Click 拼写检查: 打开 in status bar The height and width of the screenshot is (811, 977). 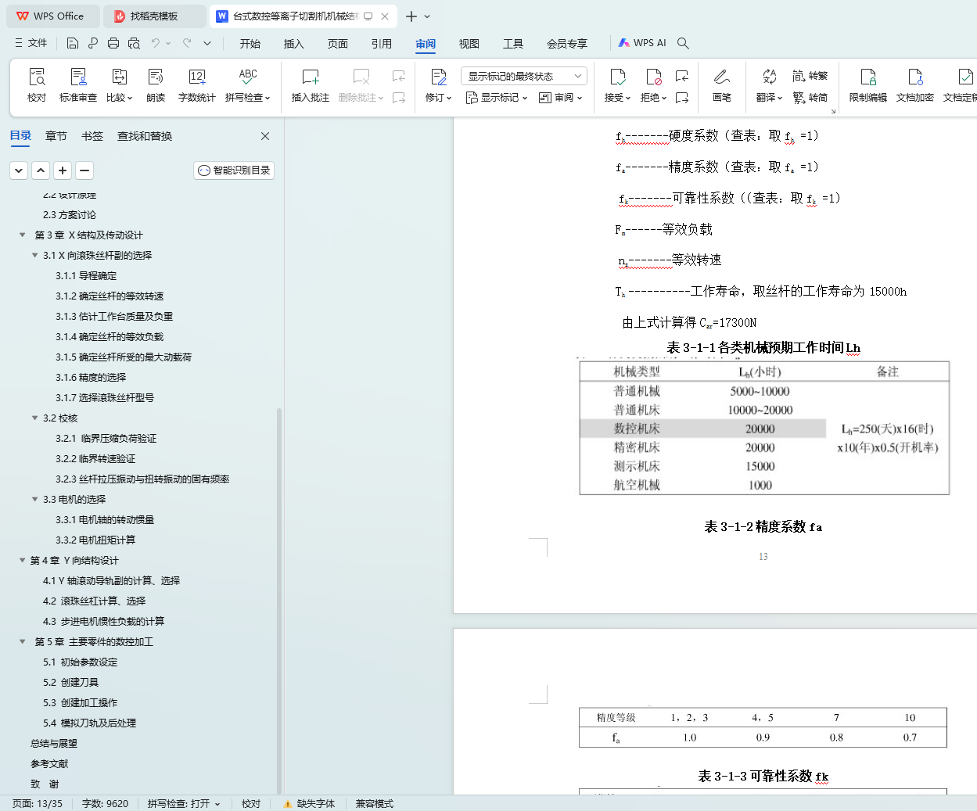[x=184, y=803]
